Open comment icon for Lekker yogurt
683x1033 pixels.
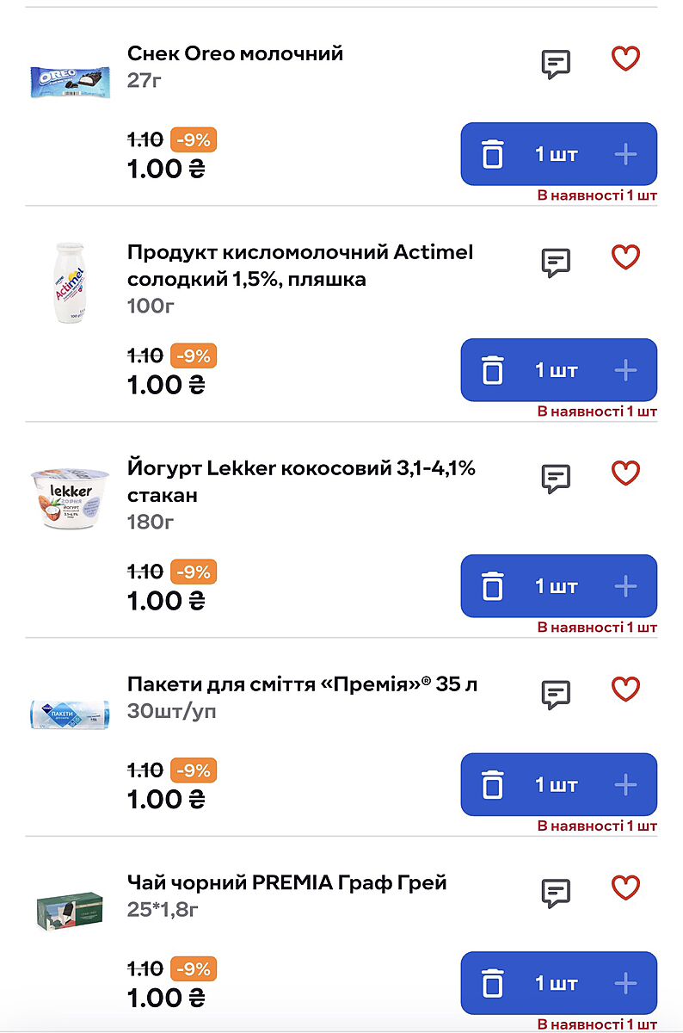click(x=556, y=478)
